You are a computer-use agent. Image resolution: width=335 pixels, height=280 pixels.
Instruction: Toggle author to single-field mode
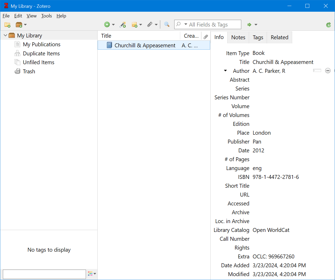(317, 70)
